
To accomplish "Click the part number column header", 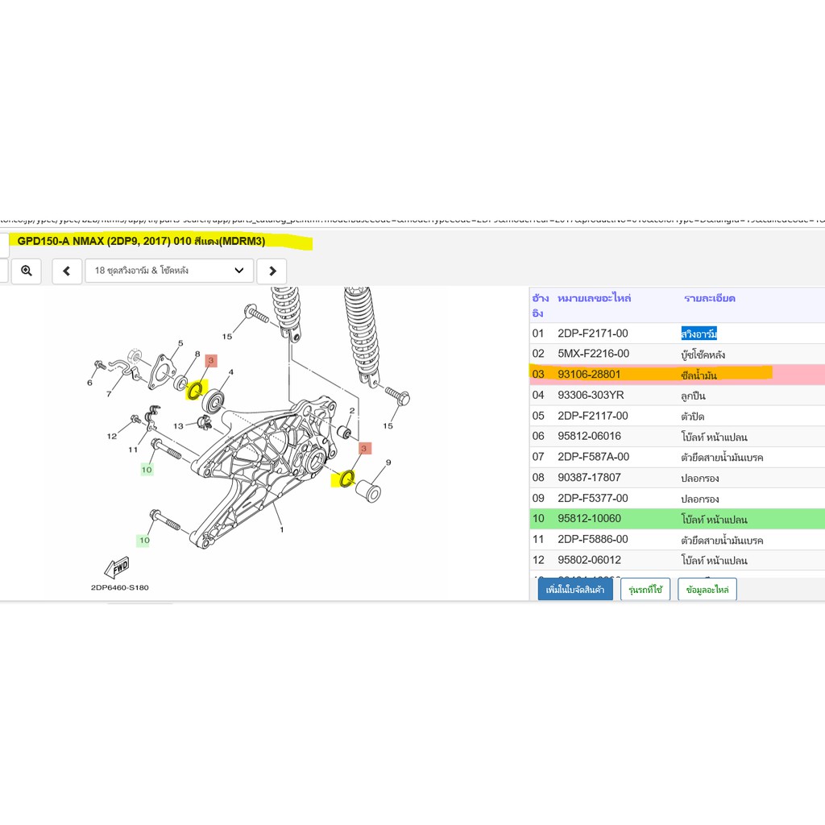I will pyautogui.click(x=594, y=298).
